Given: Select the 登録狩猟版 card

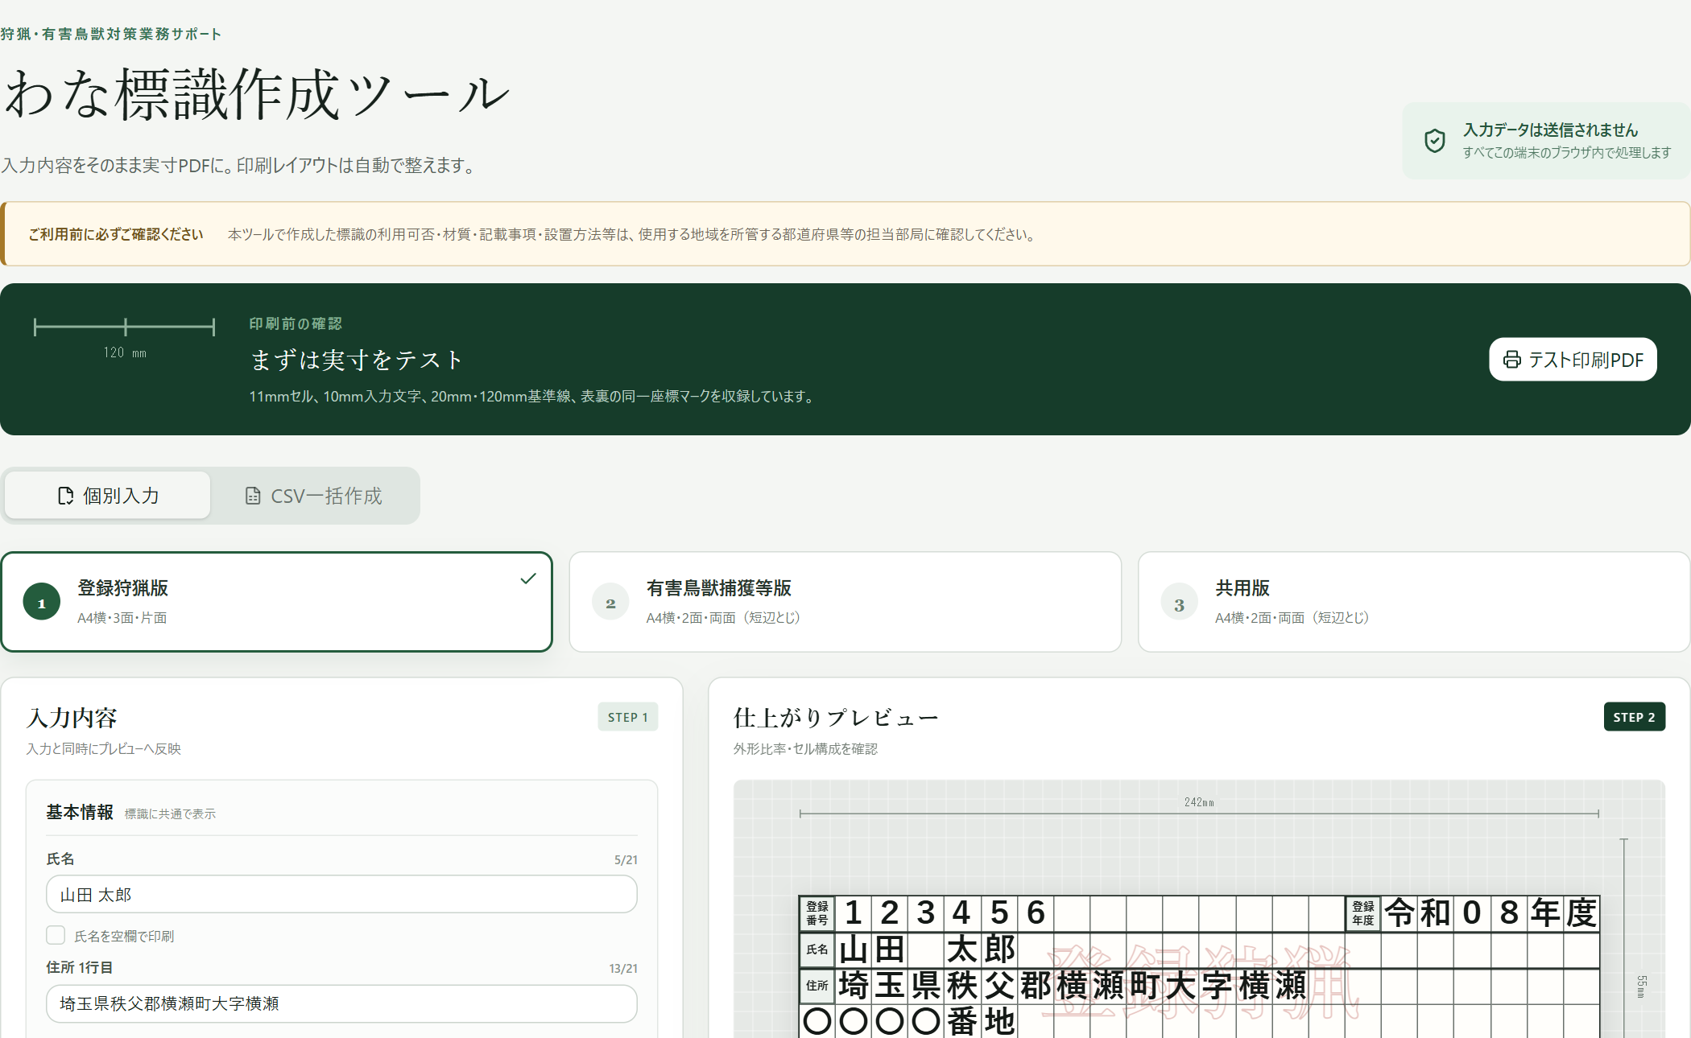Looking at the screenshot, I should tap(276, 602).
